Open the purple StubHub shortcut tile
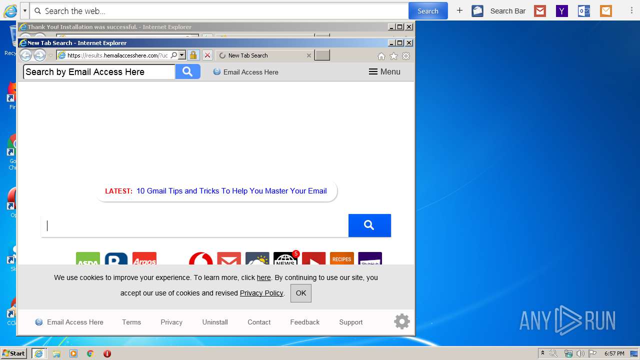Viewport: 640px width, 360px height. tap(370, 258)
